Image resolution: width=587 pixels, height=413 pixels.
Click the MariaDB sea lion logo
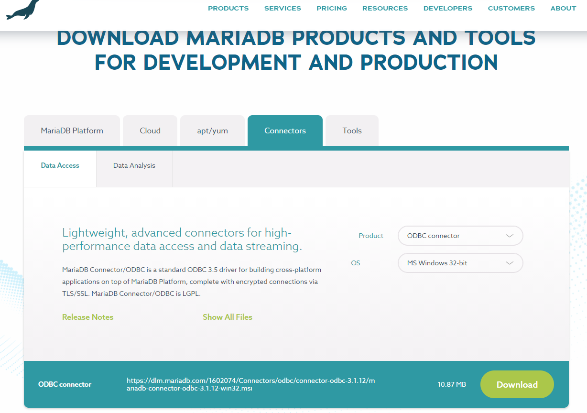[x=22, y=9]
